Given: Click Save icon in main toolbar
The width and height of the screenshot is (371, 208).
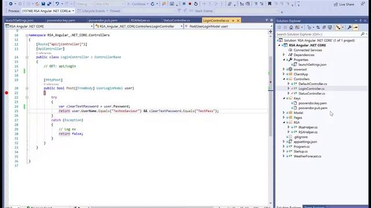Looking at the screenshot, I should 43,4.
